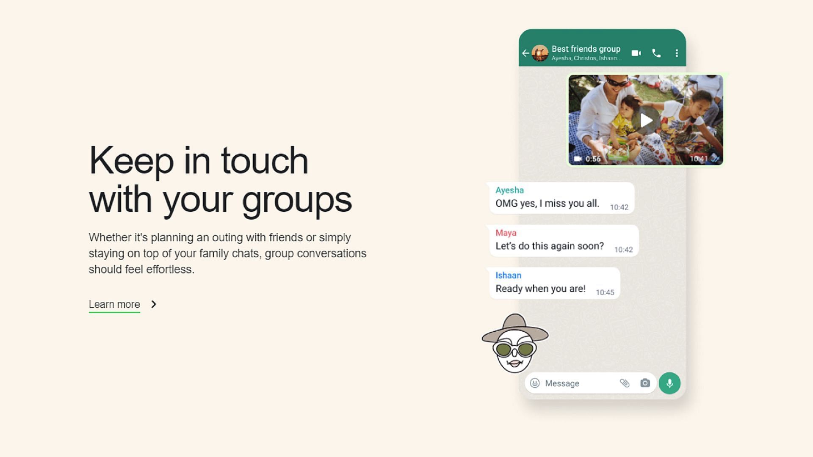
Task: Open group info from header chevron
Action: coord(586,53)
